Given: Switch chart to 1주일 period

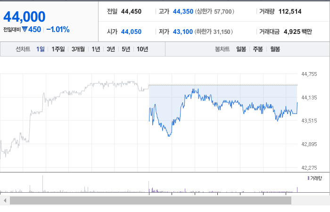Looking at the screenshot, I should coord(58,49).
